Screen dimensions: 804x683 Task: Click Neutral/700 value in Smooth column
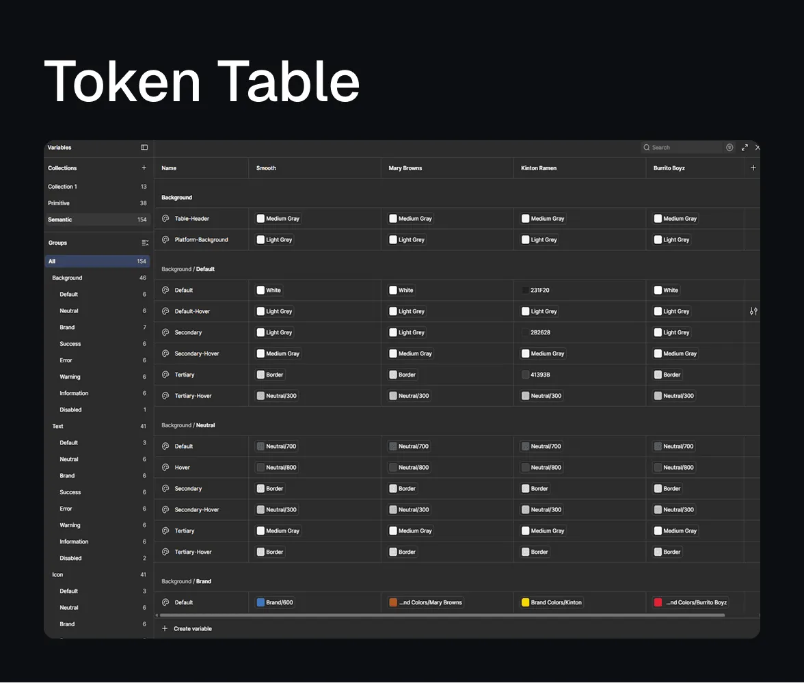pos(276,446)
